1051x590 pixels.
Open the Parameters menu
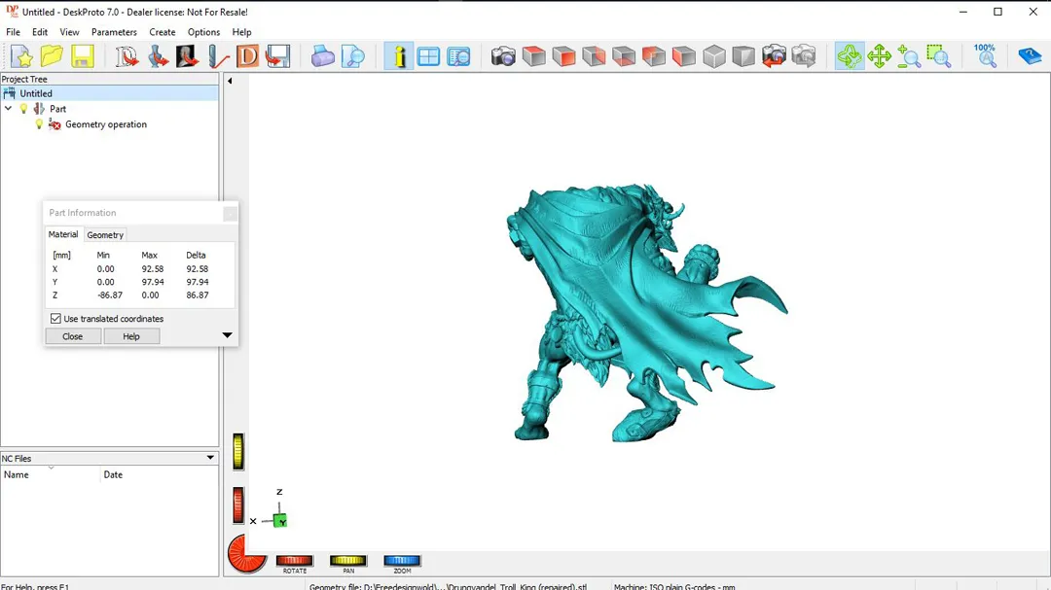114,32
